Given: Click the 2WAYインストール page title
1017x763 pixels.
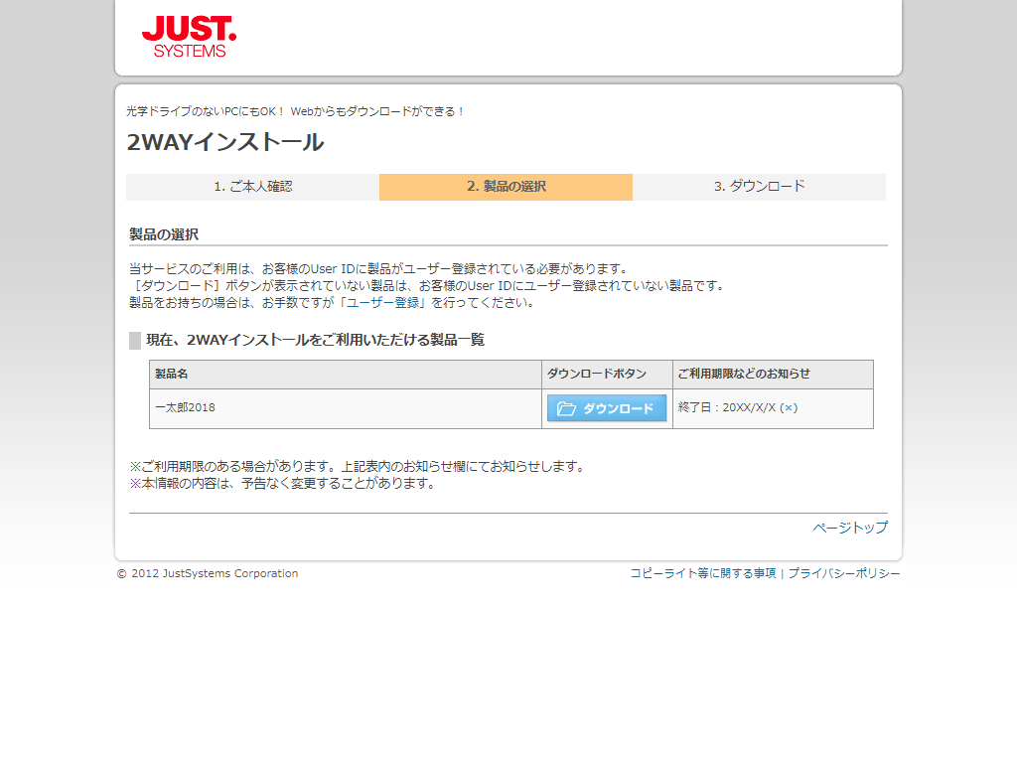Looking at the screenshot, I should (x=225, y=142).
